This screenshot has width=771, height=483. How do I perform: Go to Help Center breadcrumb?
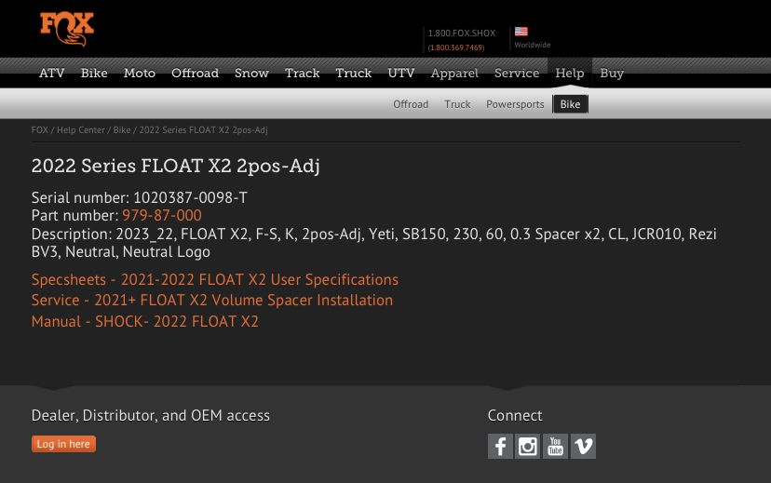[x=81, y=130]
